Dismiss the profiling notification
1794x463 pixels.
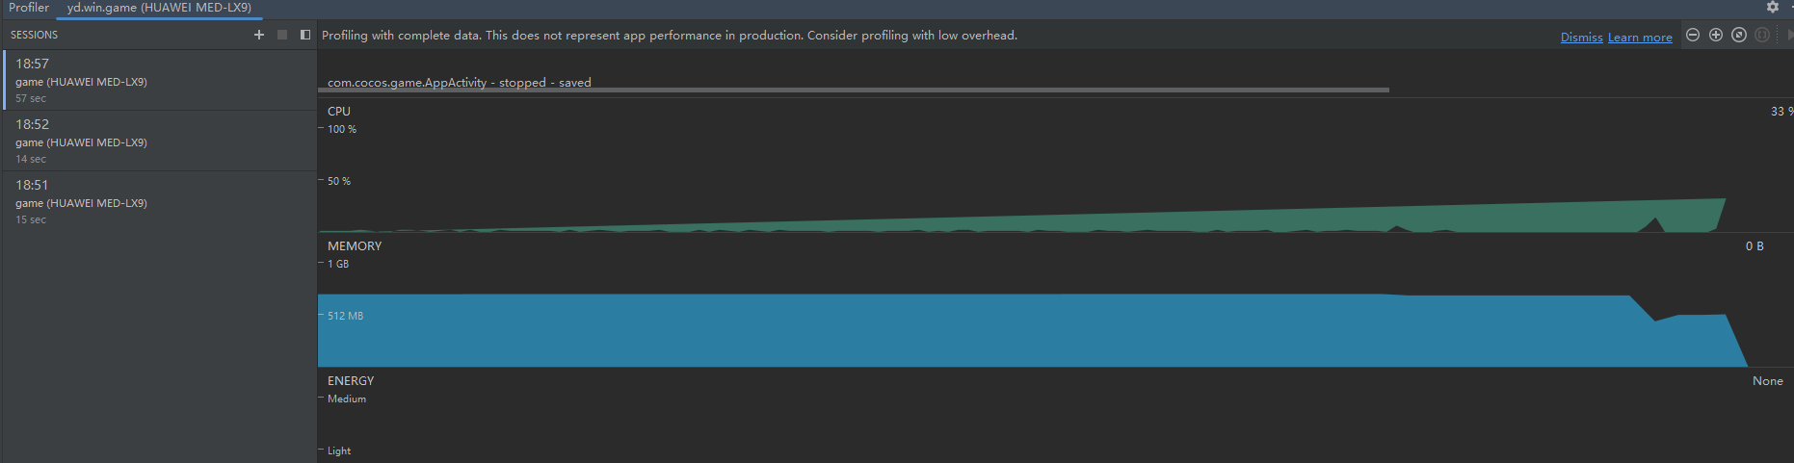(1581, 38)
